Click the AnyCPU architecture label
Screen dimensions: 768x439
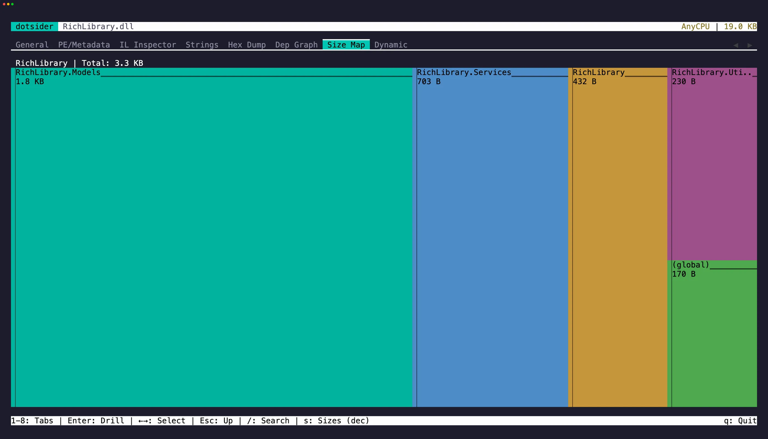pos(695,27)
